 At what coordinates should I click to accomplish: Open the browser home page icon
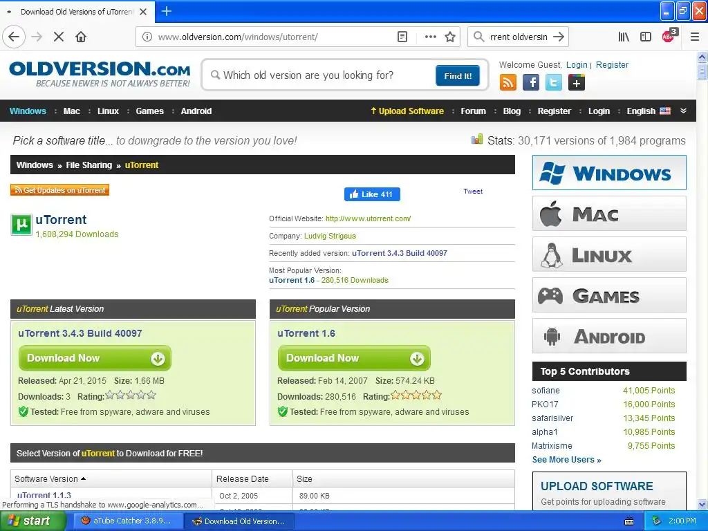coord(81,37)
